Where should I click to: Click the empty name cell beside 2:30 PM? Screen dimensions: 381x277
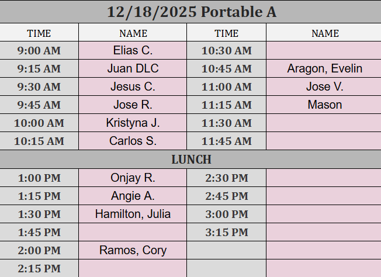point(323,178)
